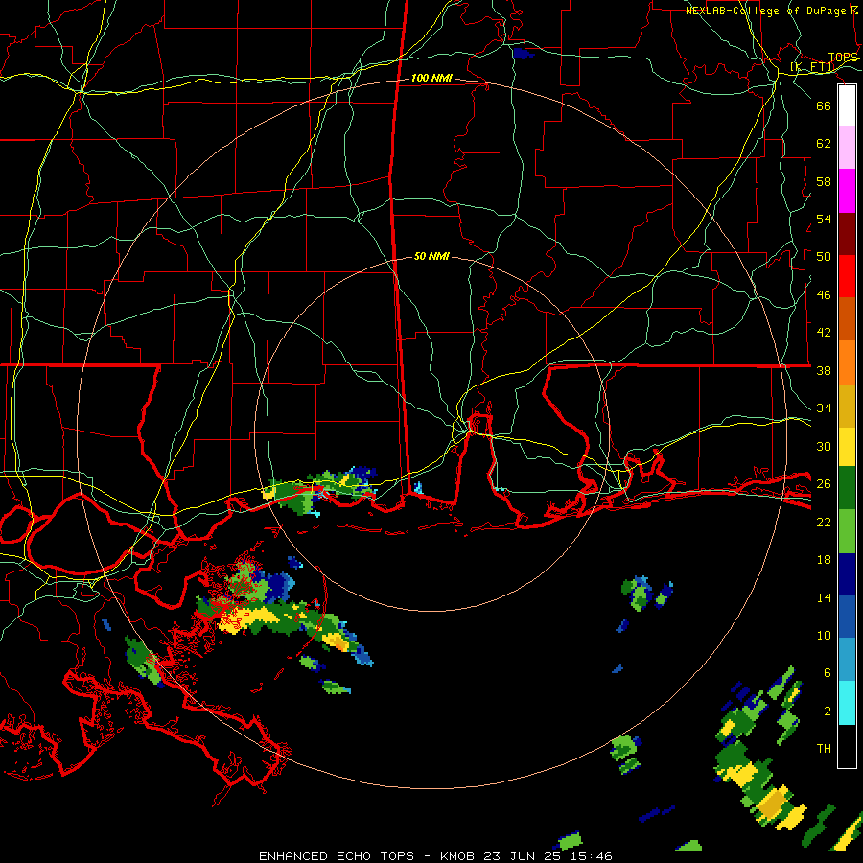This screenshot has height=863, width=863.
Task: Select the "26" legend value
Action: (x=824, y=484)
